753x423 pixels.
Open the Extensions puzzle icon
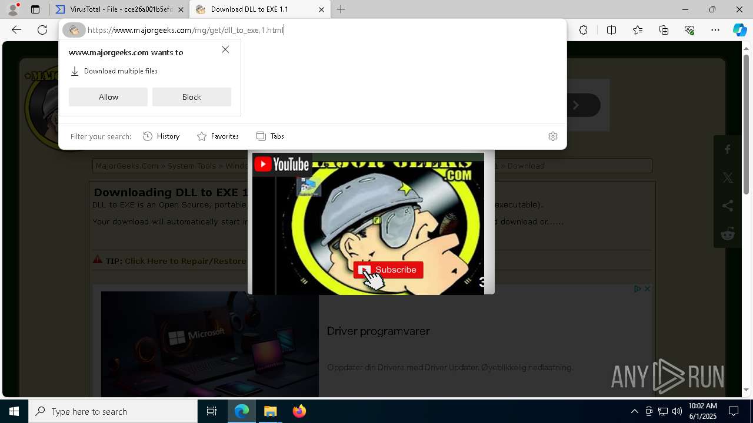coord(583,30)
